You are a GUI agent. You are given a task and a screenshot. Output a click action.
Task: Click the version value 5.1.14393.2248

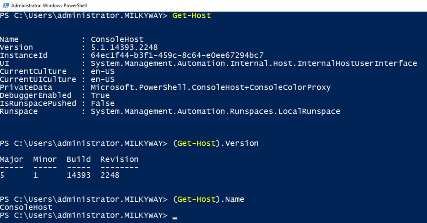pos(124,47)
